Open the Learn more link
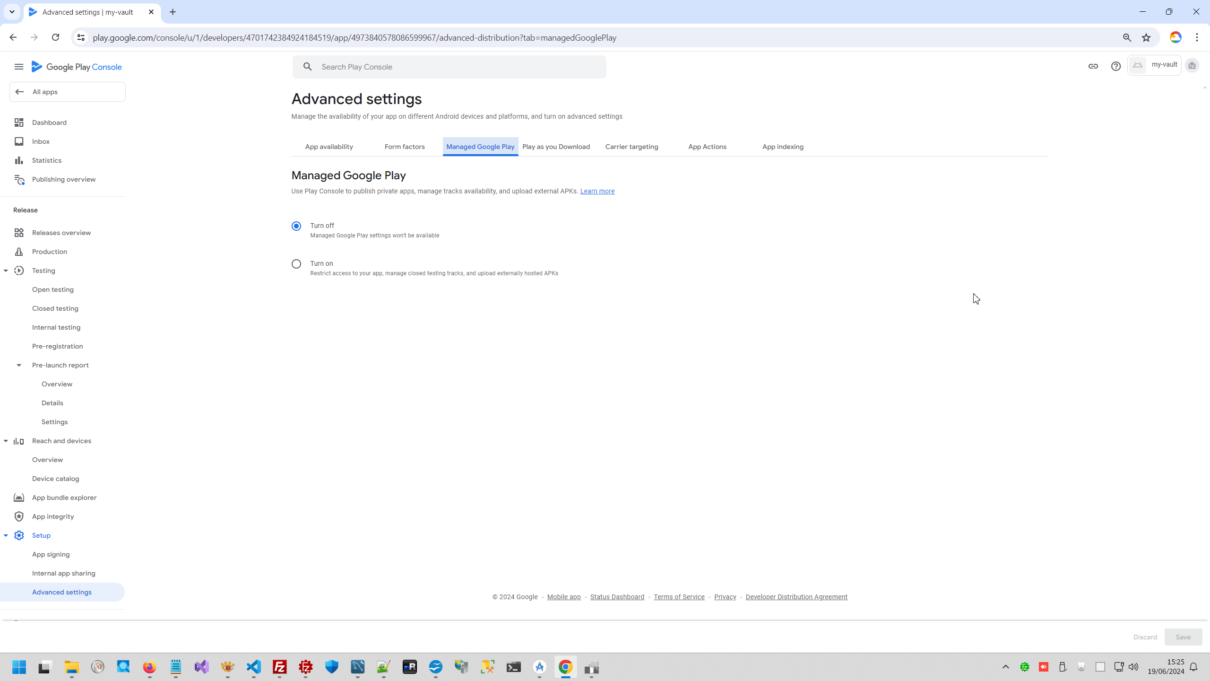This screenshot has width=1210, height=681. point(597,191)
